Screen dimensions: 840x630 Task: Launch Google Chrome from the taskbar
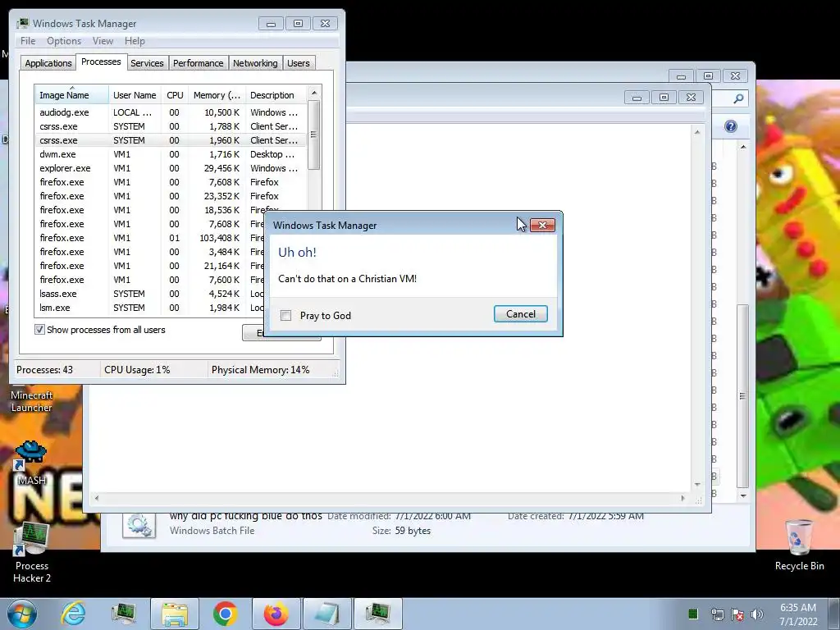click(225, 614)
